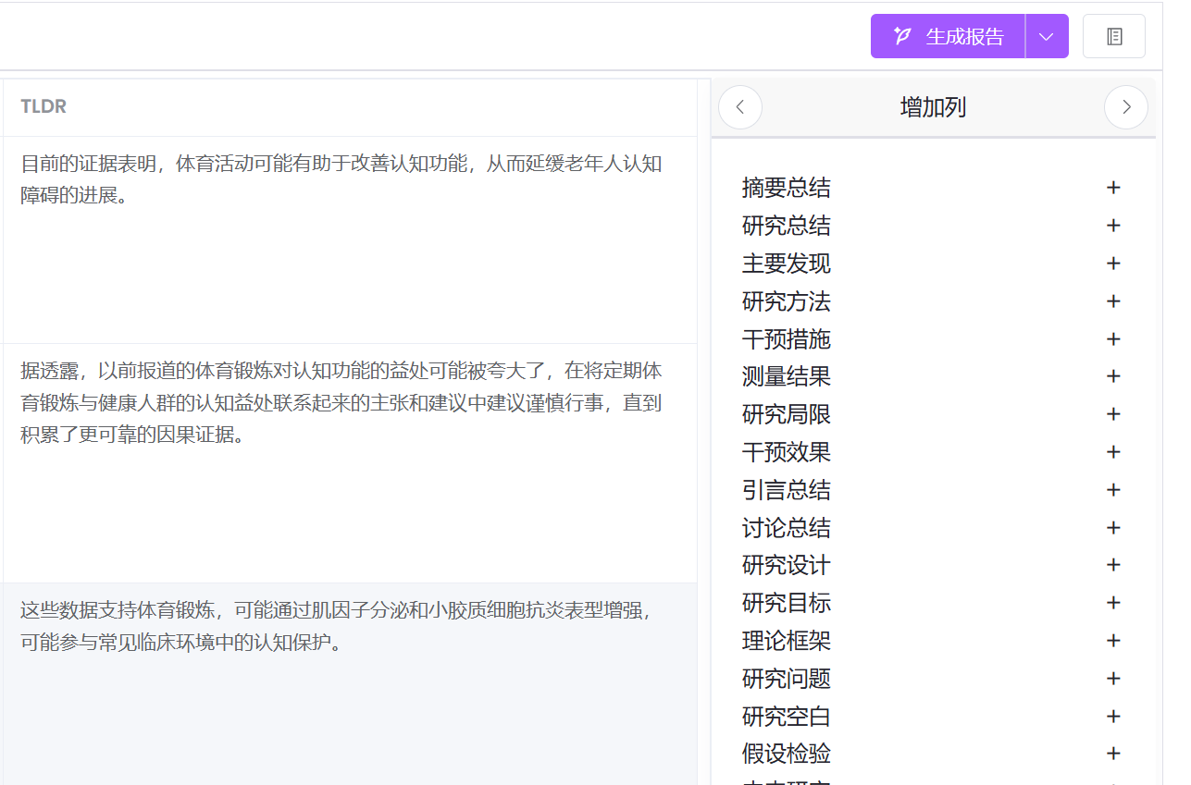
Task: Click the plus icon next to 研究设计
Action: (1113, 565)
